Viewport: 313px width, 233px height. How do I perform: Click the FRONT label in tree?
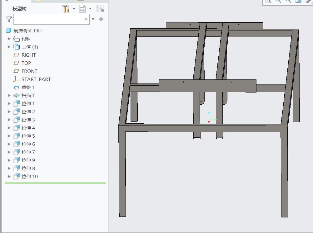(29, 71)
